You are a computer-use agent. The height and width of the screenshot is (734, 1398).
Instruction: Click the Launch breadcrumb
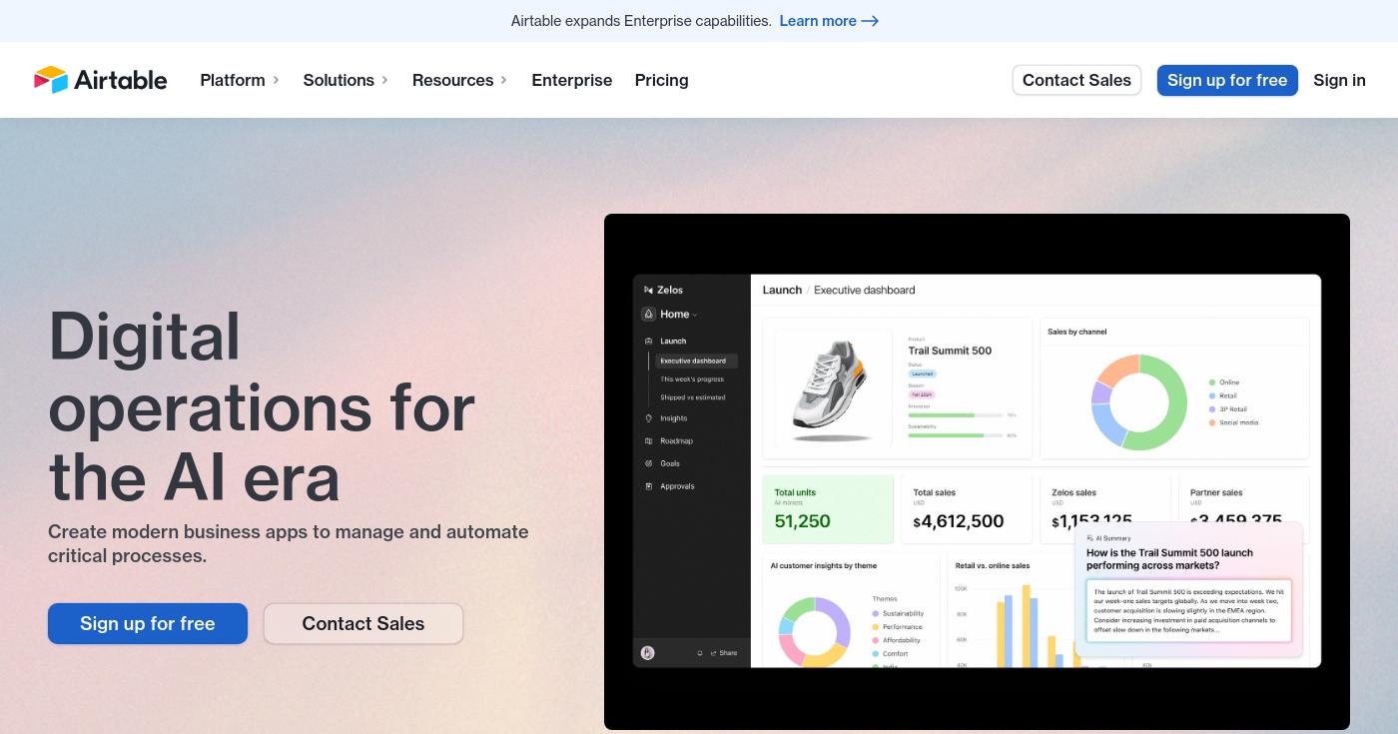[782, 290]
